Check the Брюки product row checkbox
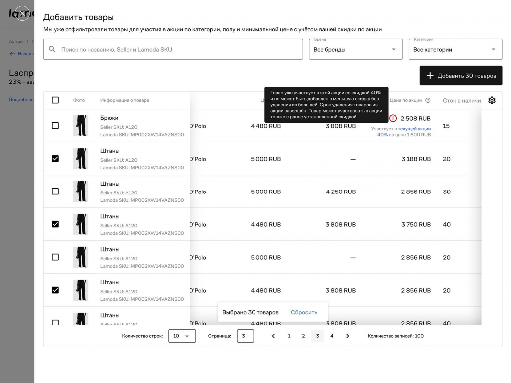Image resolution: width=511 pixels, height=383 pixels. pyautogui.click(x=55, y=126)
